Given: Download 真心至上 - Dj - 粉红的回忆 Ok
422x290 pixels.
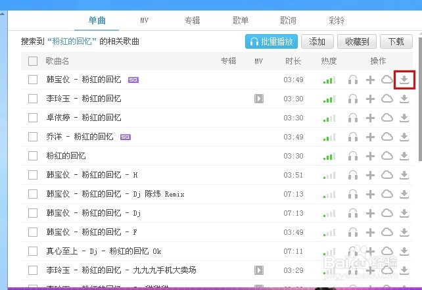Looking at the screenshot, I should click(x=404, y=251).
